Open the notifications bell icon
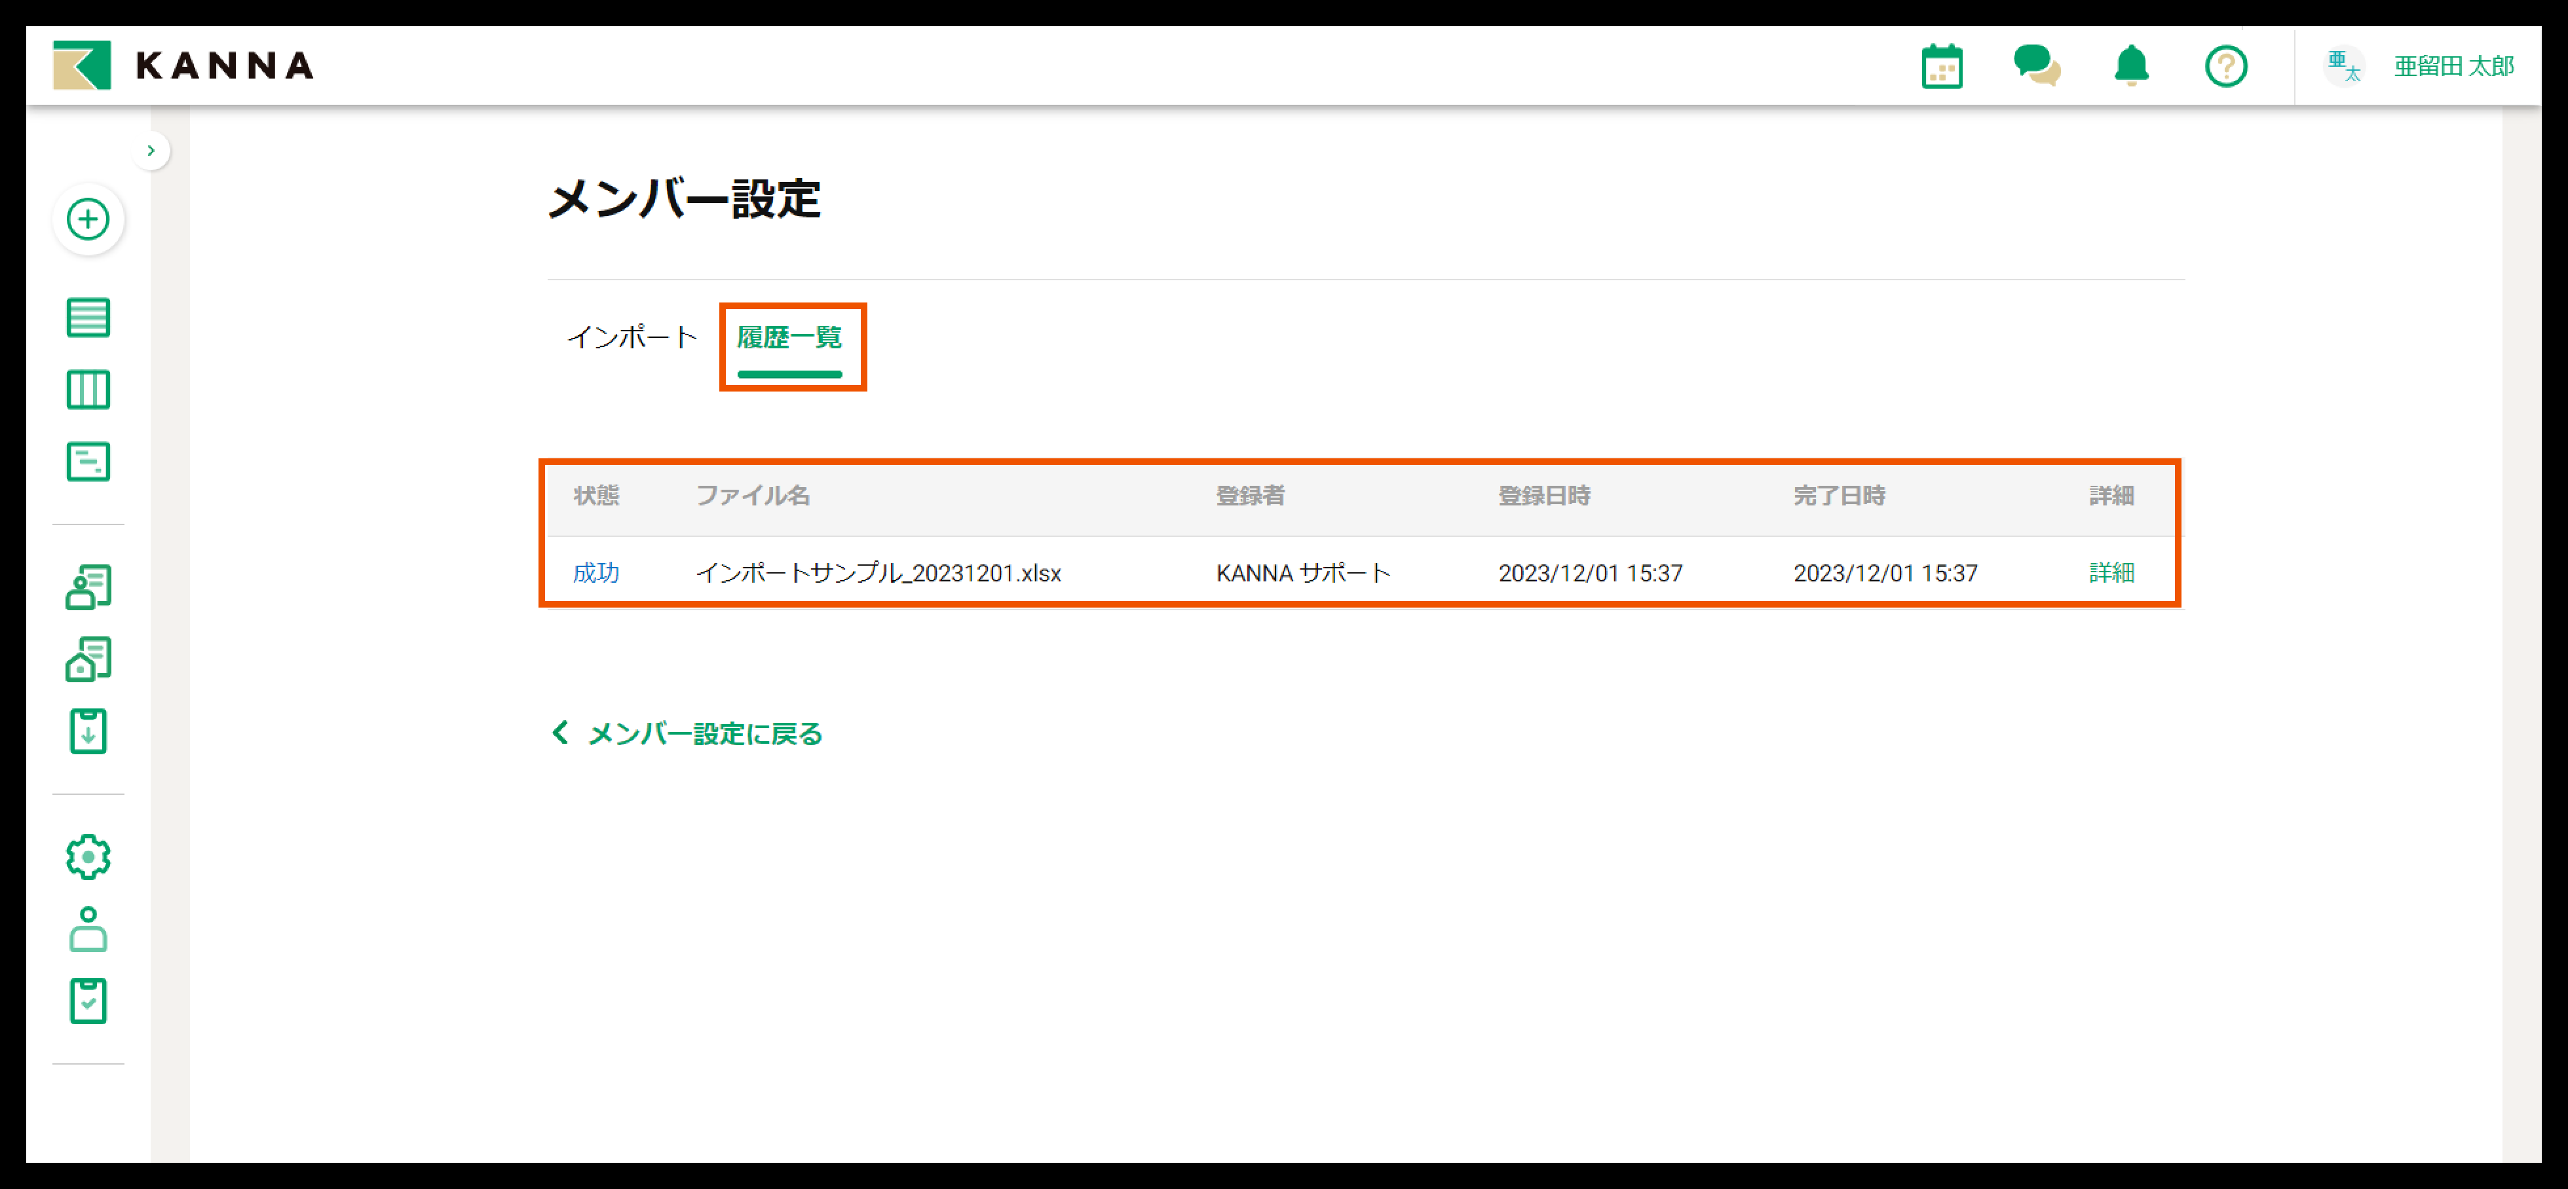The image size is (2568, 1189). click(2130, 67)
